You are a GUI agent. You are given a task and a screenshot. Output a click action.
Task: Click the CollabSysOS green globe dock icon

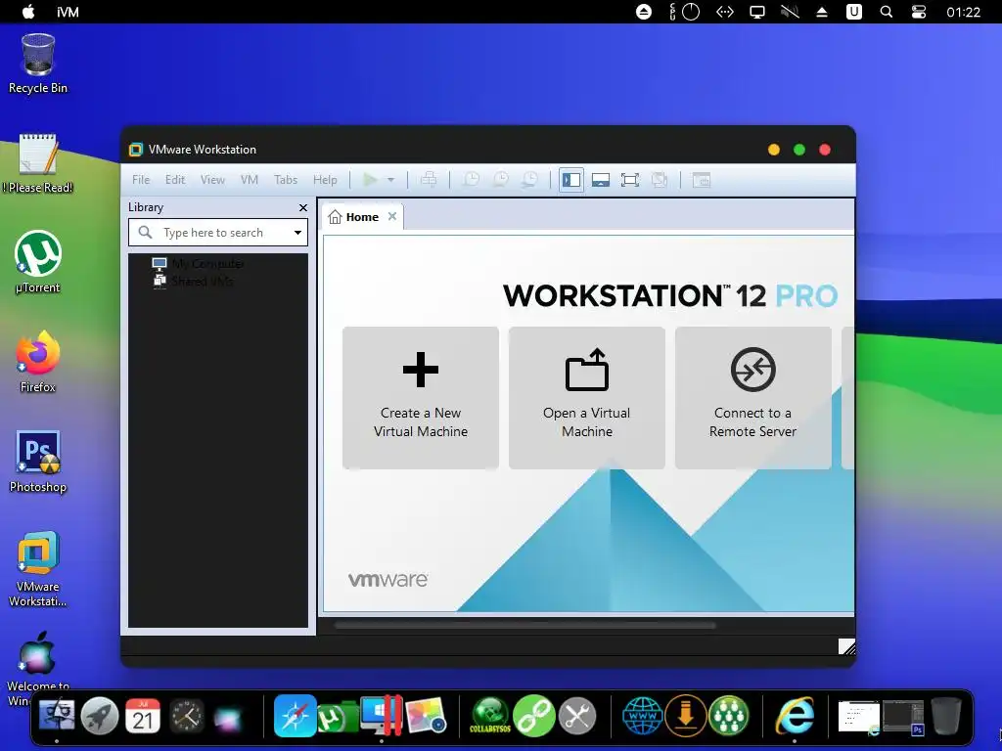(x=490, y=716)
